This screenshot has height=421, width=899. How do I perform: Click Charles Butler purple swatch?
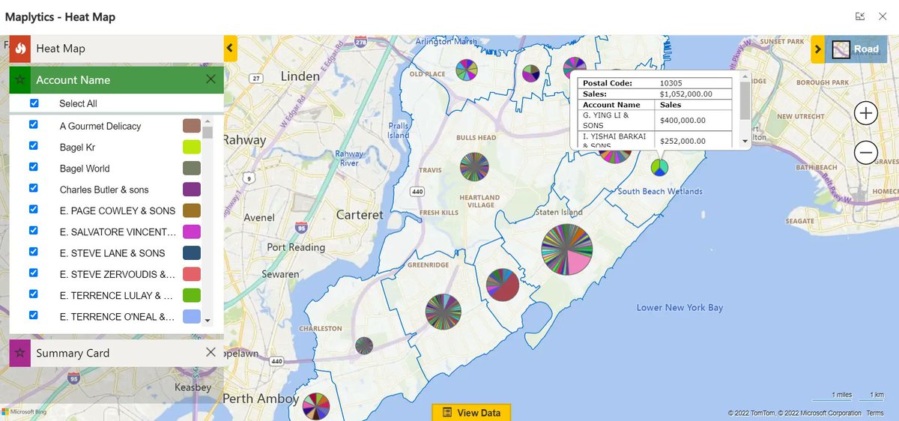pyautogui.click(x=192, y=189)
